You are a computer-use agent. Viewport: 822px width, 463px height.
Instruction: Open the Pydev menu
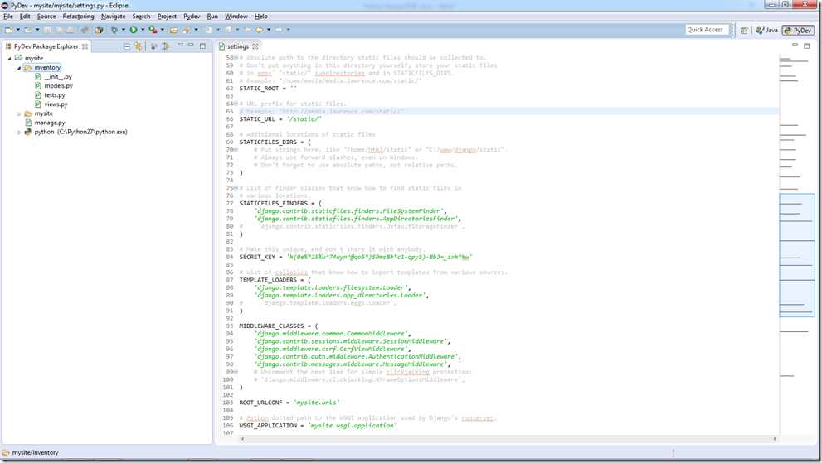[192, 17]
